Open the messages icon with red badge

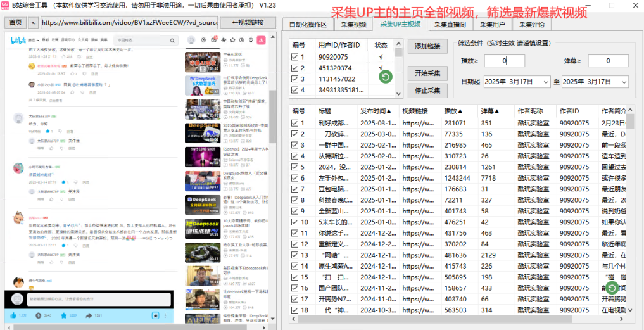coord(213,40)
